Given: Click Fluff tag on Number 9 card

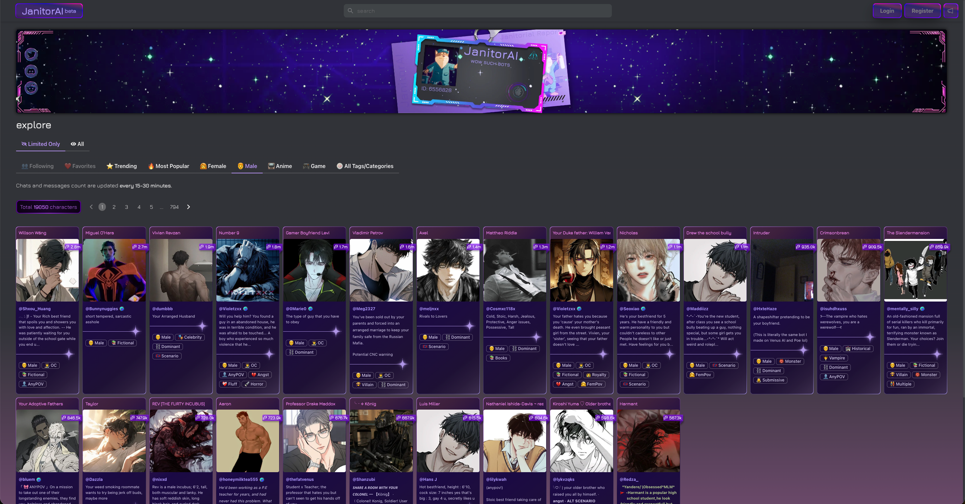Looking at the screenshot, I should pos(230,384).
